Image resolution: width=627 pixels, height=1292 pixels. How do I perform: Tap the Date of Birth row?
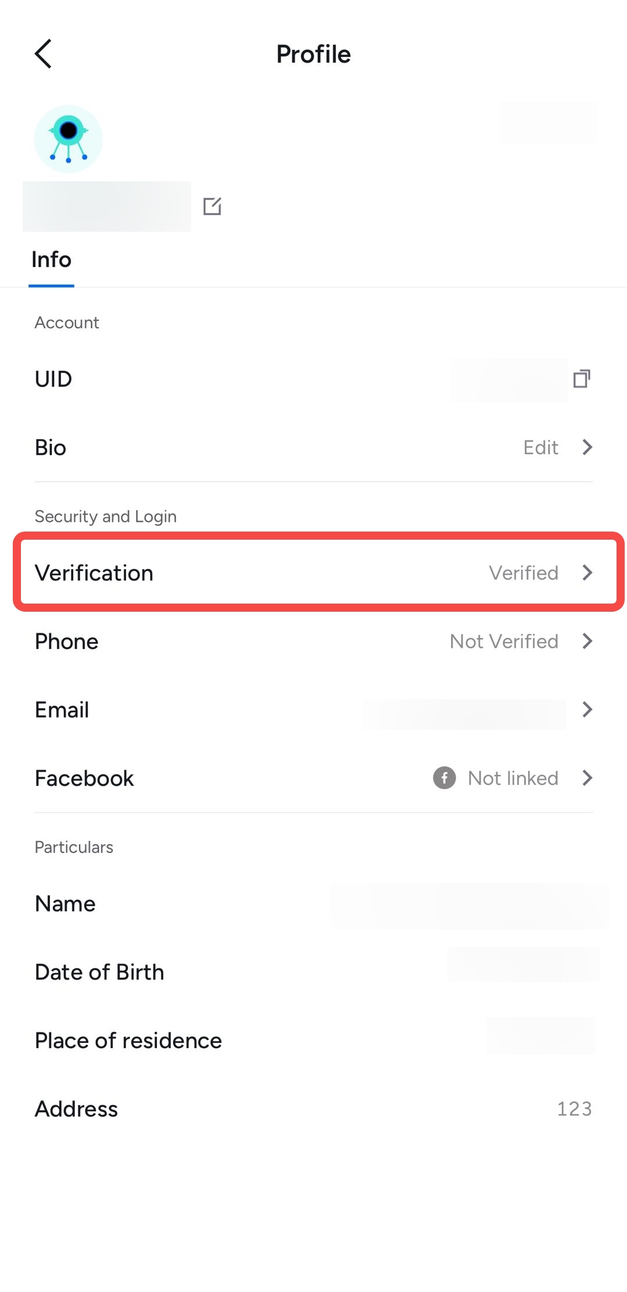313,972
